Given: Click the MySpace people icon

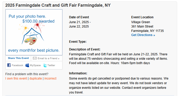Looking at the screenshot, I should coord(27,65).
